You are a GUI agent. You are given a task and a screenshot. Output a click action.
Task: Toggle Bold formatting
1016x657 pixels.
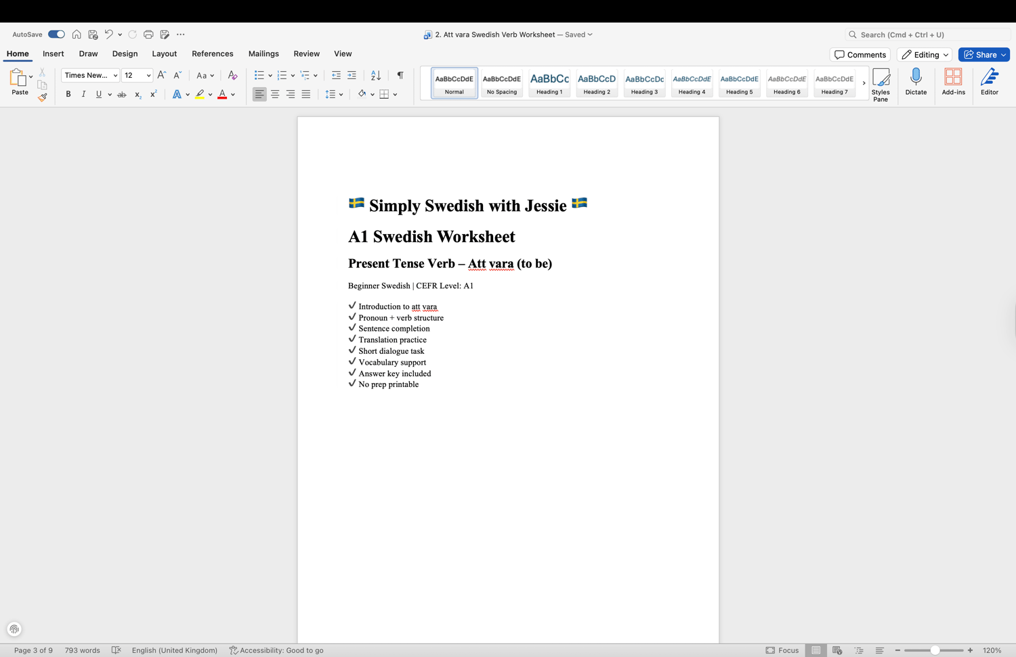(x=68, y=95)
